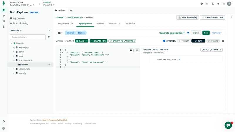Collapse the Cluster0 tree node
Image resolution: width=235 pixels, height=132 pixels.
pos(11,43)
